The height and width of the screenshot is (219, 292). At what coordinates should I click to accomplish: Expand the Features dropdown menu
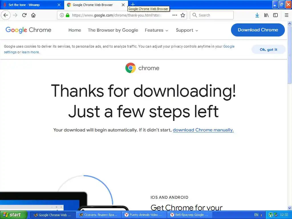tap(157, 30)
